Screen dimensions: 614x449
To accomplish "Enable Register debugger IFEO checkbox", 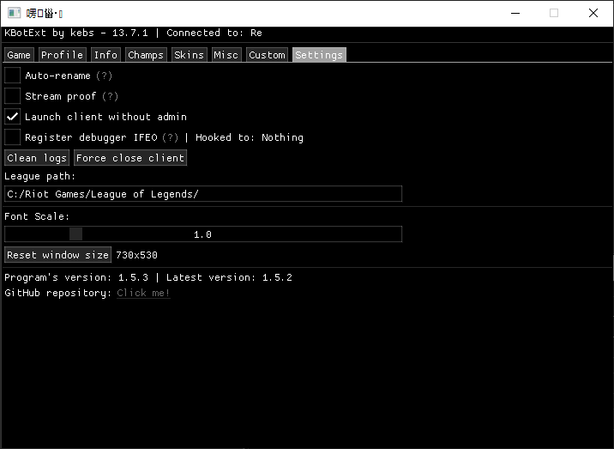I will click(13, 137).
